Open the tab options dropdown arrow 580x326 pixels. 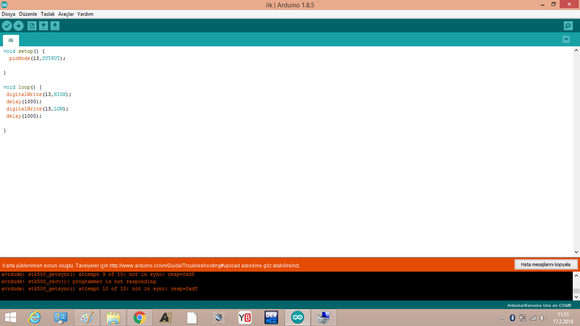(x=566, y=39)
